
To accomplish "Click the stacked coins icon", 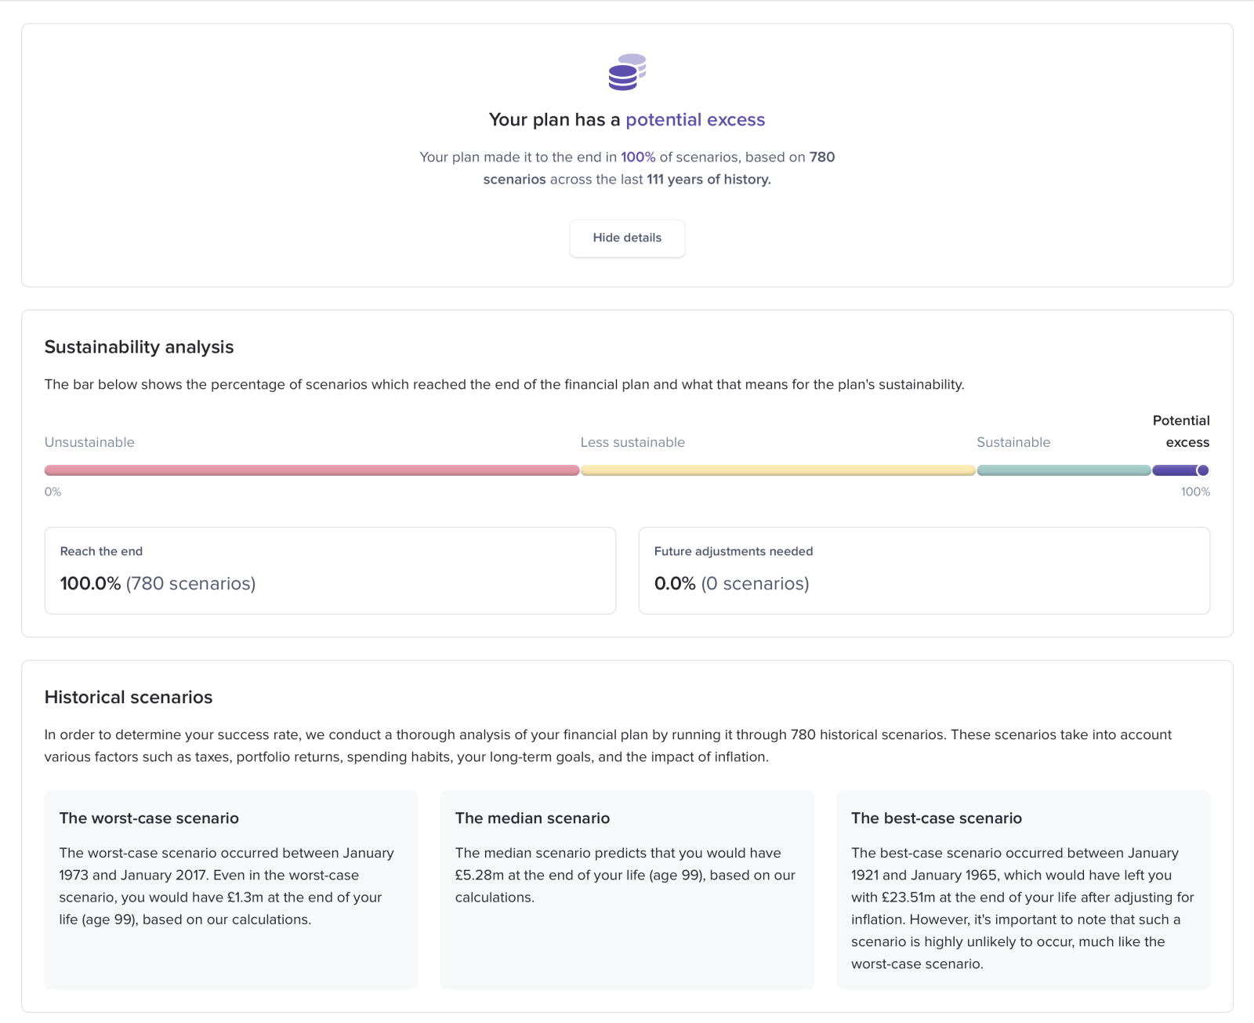I will [x=627, y=72].
